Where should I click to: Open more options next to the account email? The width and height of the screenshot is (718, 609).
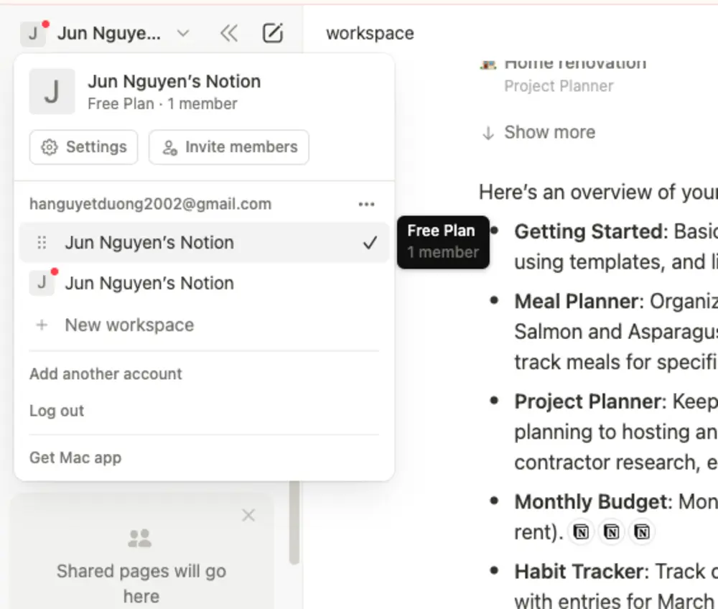[x=366, y=204]
